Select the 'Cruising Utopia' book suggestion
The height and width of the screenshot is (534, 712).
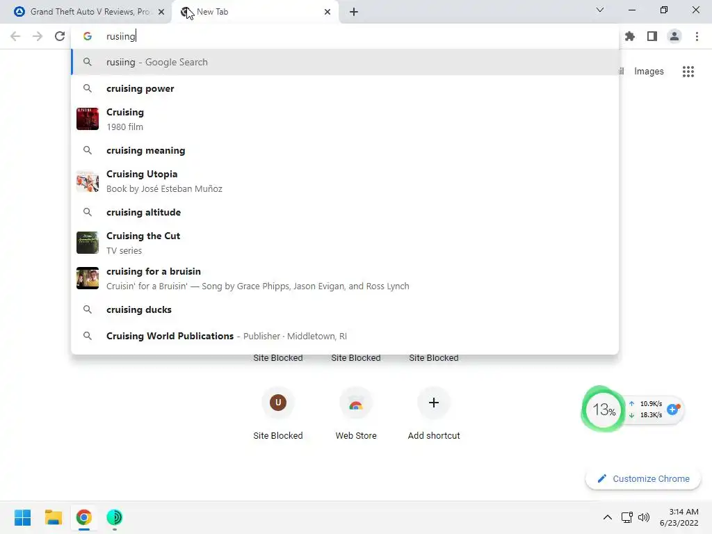pos(345,181)
